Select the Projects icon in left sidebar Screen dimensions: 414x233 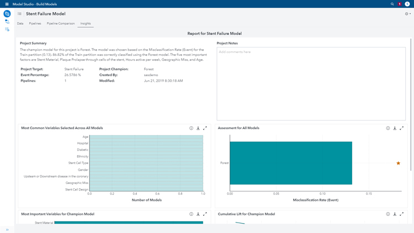(x=7, y=14)
